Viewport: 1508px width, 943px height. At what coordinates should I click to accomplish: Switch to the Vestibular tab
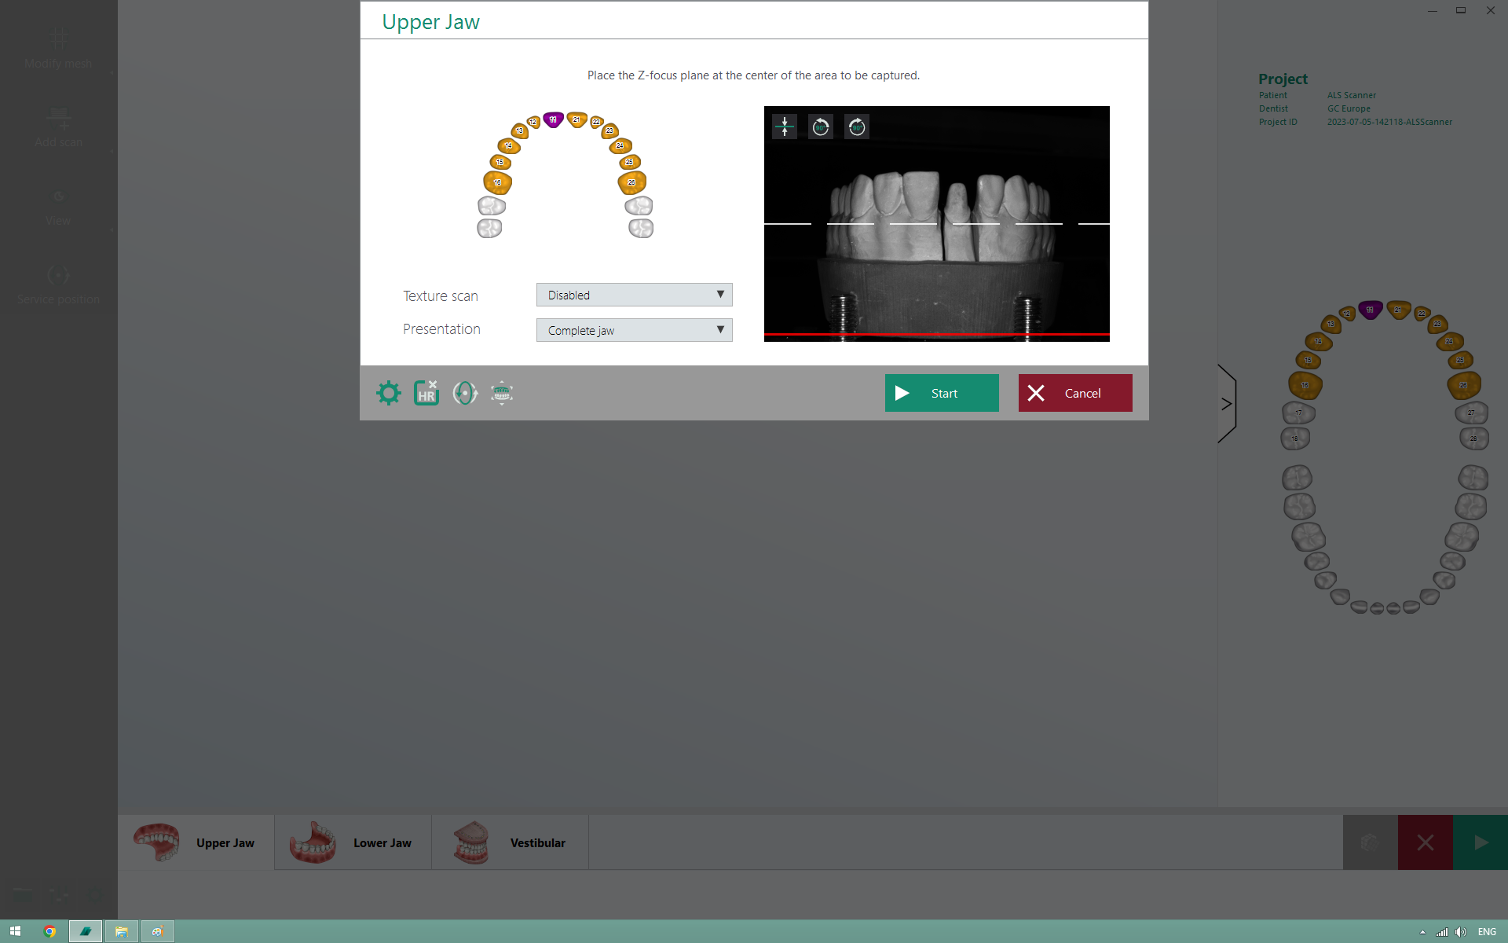(509, 842)
